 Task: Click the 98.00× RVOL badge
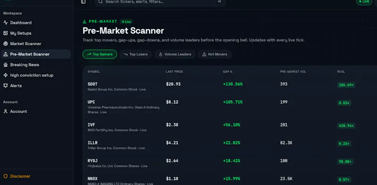(345, 161)
